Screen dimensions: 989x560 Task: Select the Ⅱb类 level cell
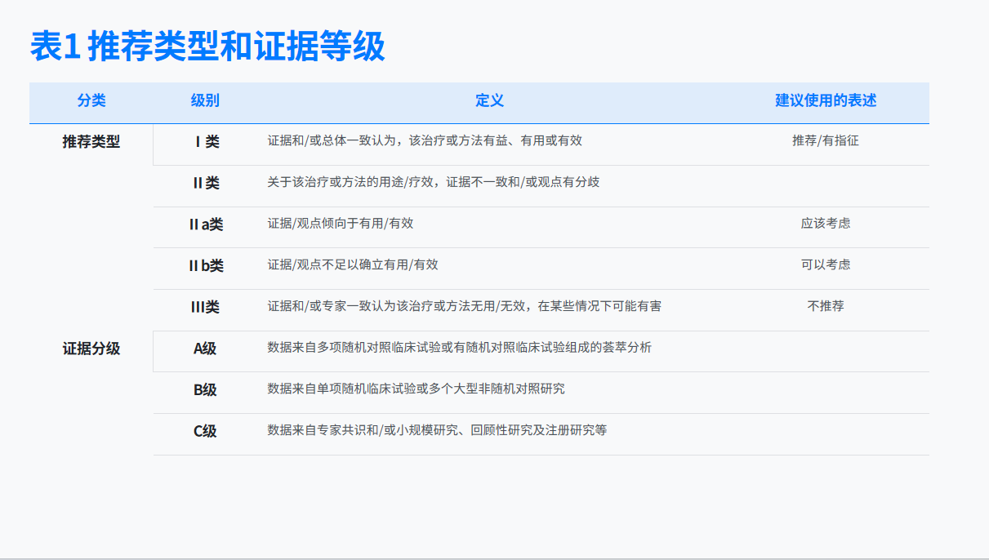tap(205, 264)
